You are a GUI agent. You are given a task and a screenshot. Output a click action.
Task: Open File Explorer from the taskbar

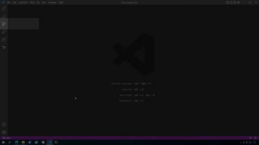(x=23, y=142)
